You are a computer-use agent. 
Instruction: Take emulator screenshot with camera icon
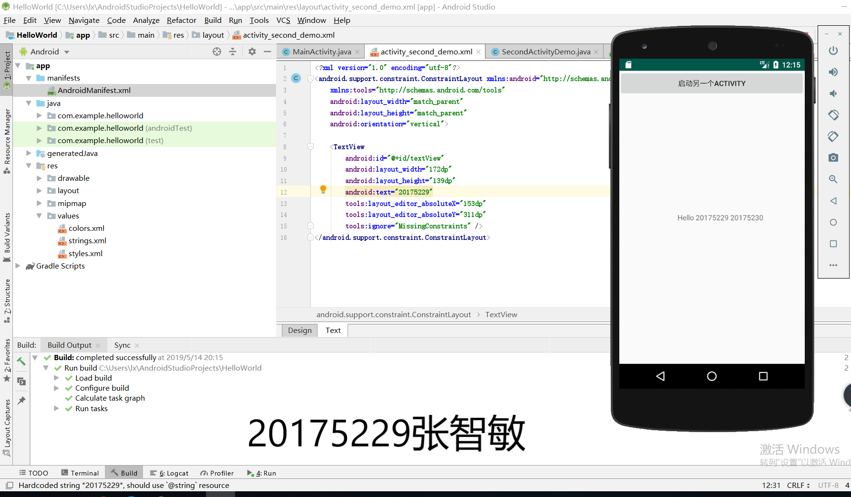click(x=833, y=158)
